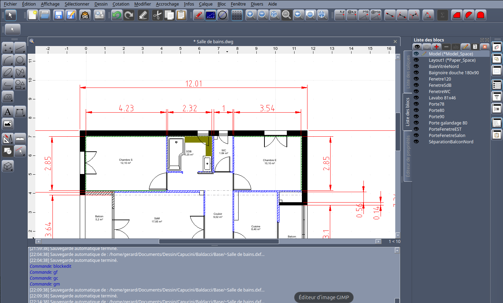503x303 pixels.
Task: Select the PorteFenetreSalon block in the list
Action: [x=447, y=135]
